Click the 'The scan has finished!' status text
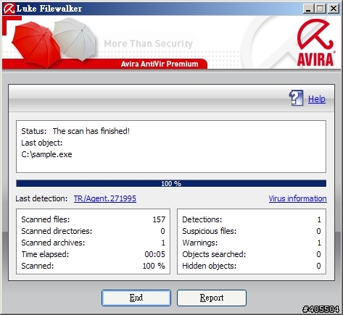The height and width of the screenshot is (315, 343). pos(91,131)
